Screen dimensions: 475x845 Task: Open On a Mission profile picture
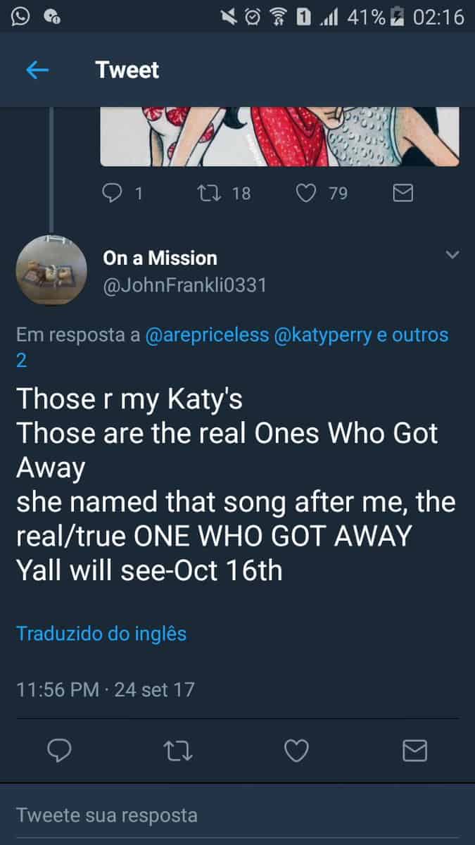[x=51, y=270]
